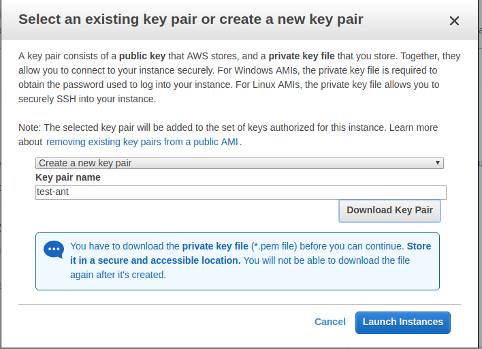Screen dimensions: 482x349
Task: Click 'securely SSH into your instance' text
Action: pos(87,99)
